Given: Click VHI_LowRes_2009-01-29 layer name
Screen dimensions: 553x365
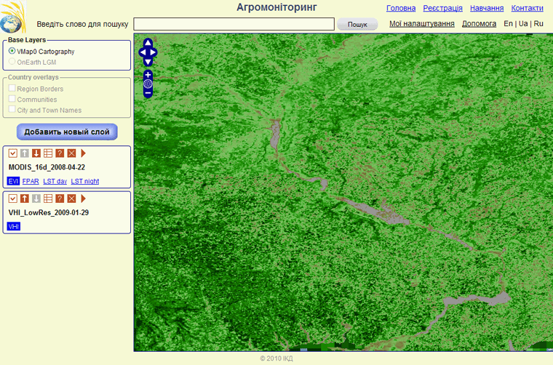Looking at the screenshot, I should point(49,212).
